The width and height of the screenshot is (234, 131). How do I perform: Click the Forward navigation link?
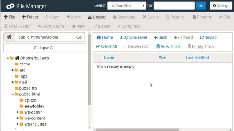184,37
